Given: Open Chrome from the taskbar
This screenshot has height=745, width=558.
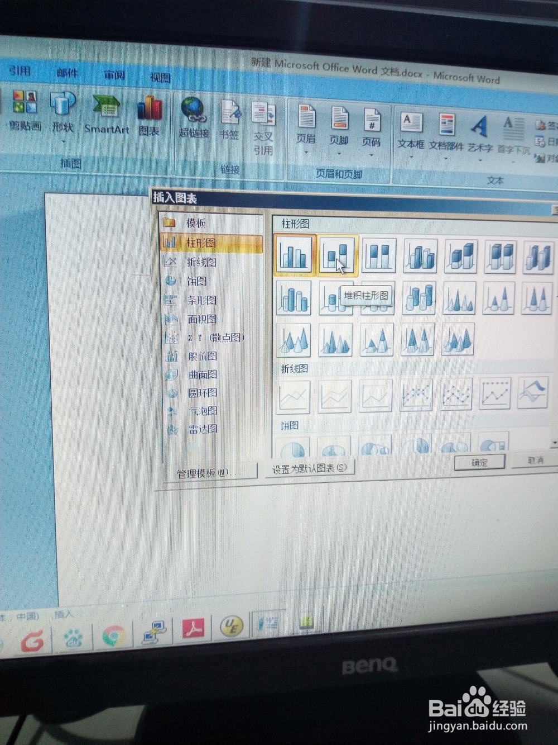Looking at the screenshot, I should (x=114, y=635).
